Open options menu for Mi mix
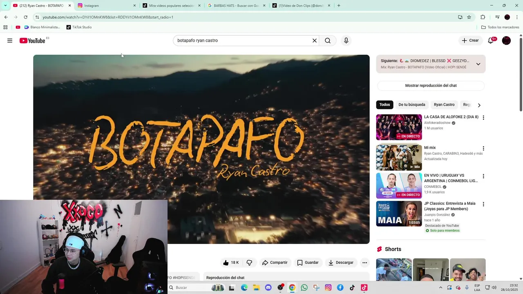 pyautogui.click(x=483, y=149)
